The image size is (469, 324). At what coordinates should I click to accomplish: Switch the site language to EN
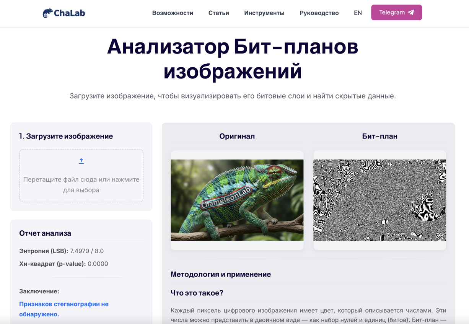[x=358, y=13]
